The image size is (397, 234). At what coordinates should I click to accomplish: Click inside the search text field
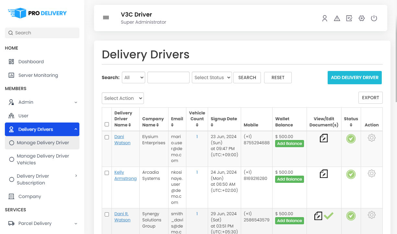[x=168, y=77]
